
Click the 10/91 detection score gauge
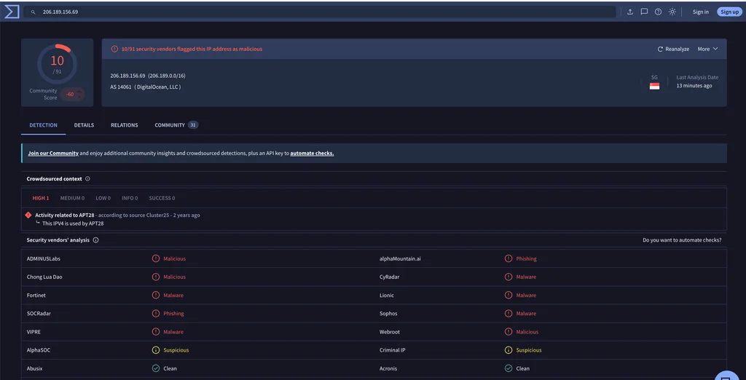pos(57,64)
